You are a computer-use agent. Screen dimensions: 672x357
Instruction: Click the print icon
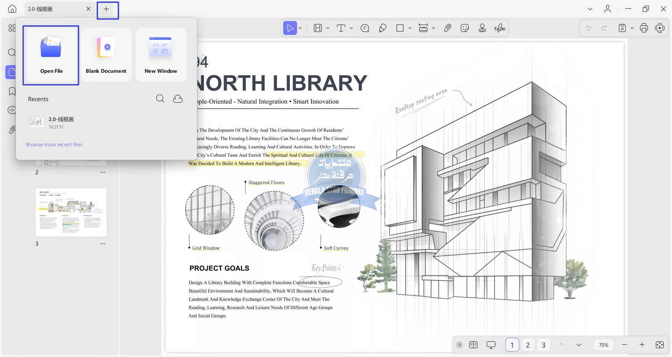pyautogui.click(x=644, y=28)
